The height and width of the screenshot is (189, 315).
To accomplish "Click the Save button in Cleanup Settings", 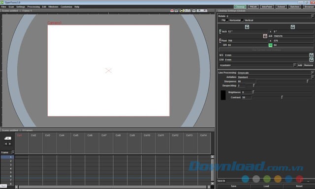I will click(234, 186).
